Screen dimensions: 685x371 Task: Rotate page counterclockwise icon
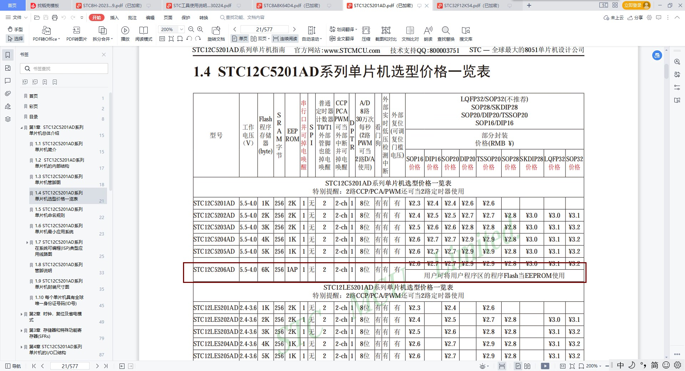(x=189, y=39)
